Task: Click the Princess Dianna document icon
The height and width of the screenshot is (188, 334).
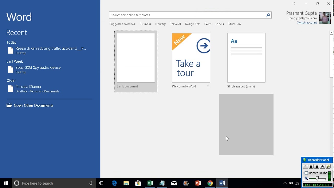Action: coord(11,89)
